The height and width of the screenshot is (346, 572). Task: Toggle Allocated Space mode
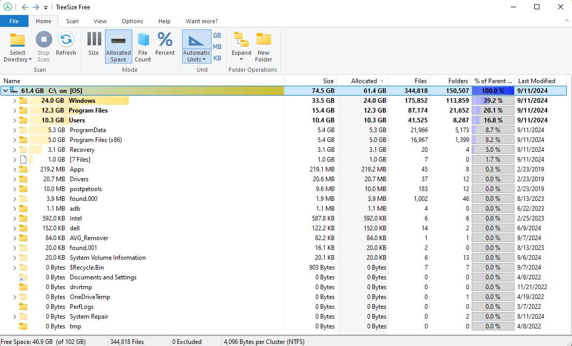[118, 40]
